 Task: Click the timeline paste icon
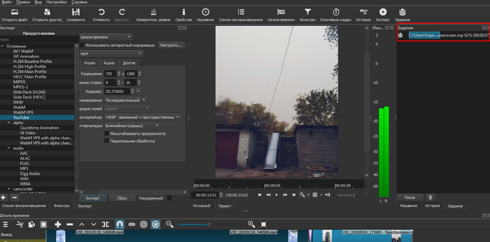[43, 224]
